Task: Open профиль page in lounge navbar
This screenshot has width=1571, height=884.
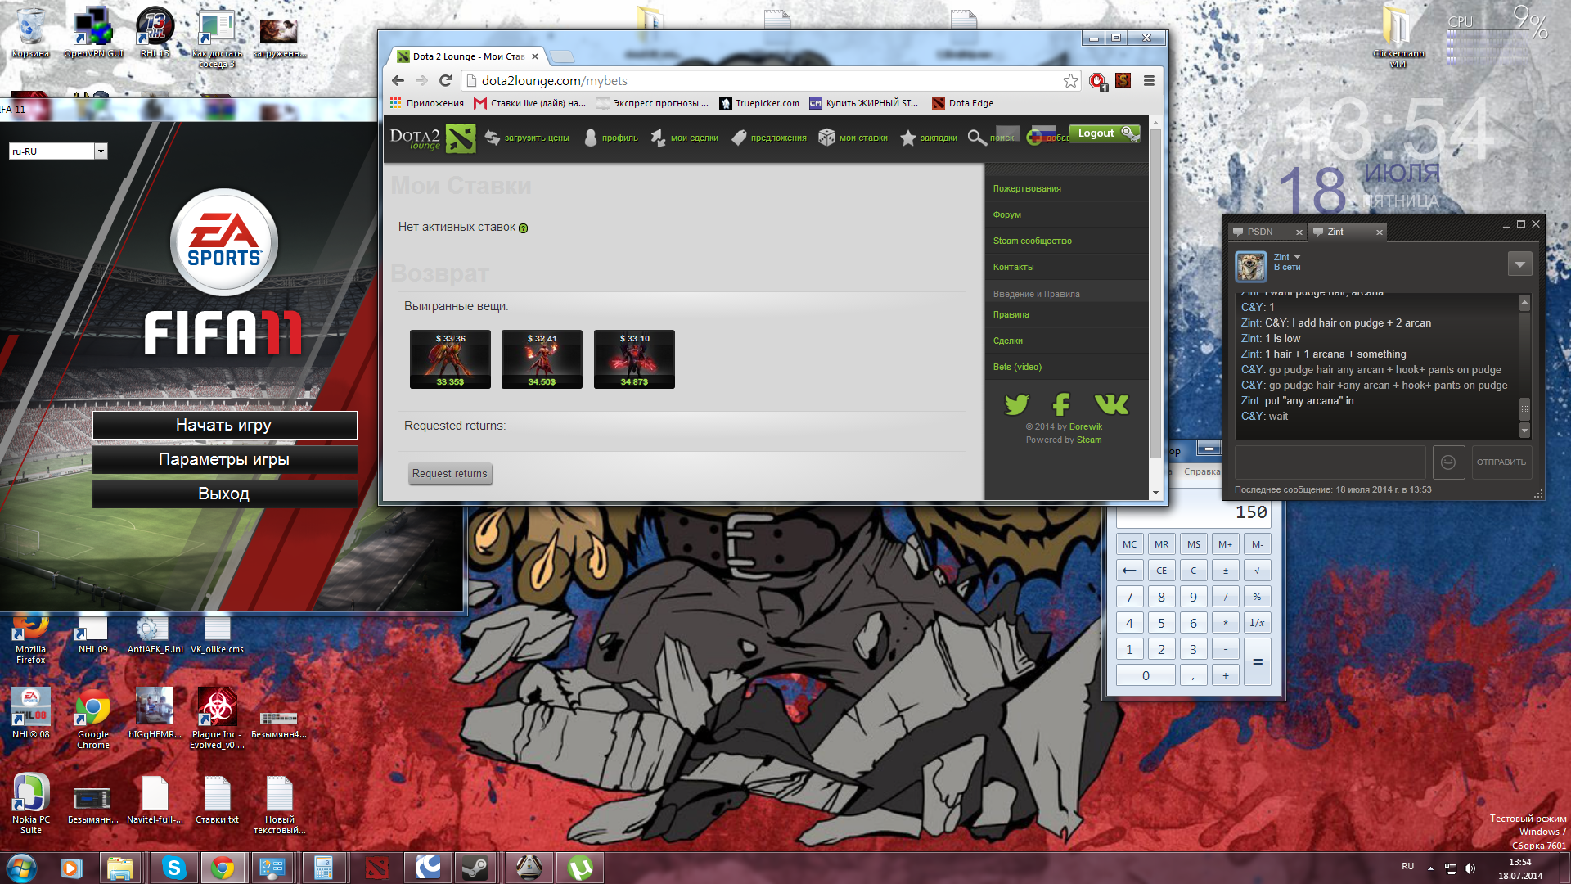Action: pyautogui.click(x=610, y=138)
